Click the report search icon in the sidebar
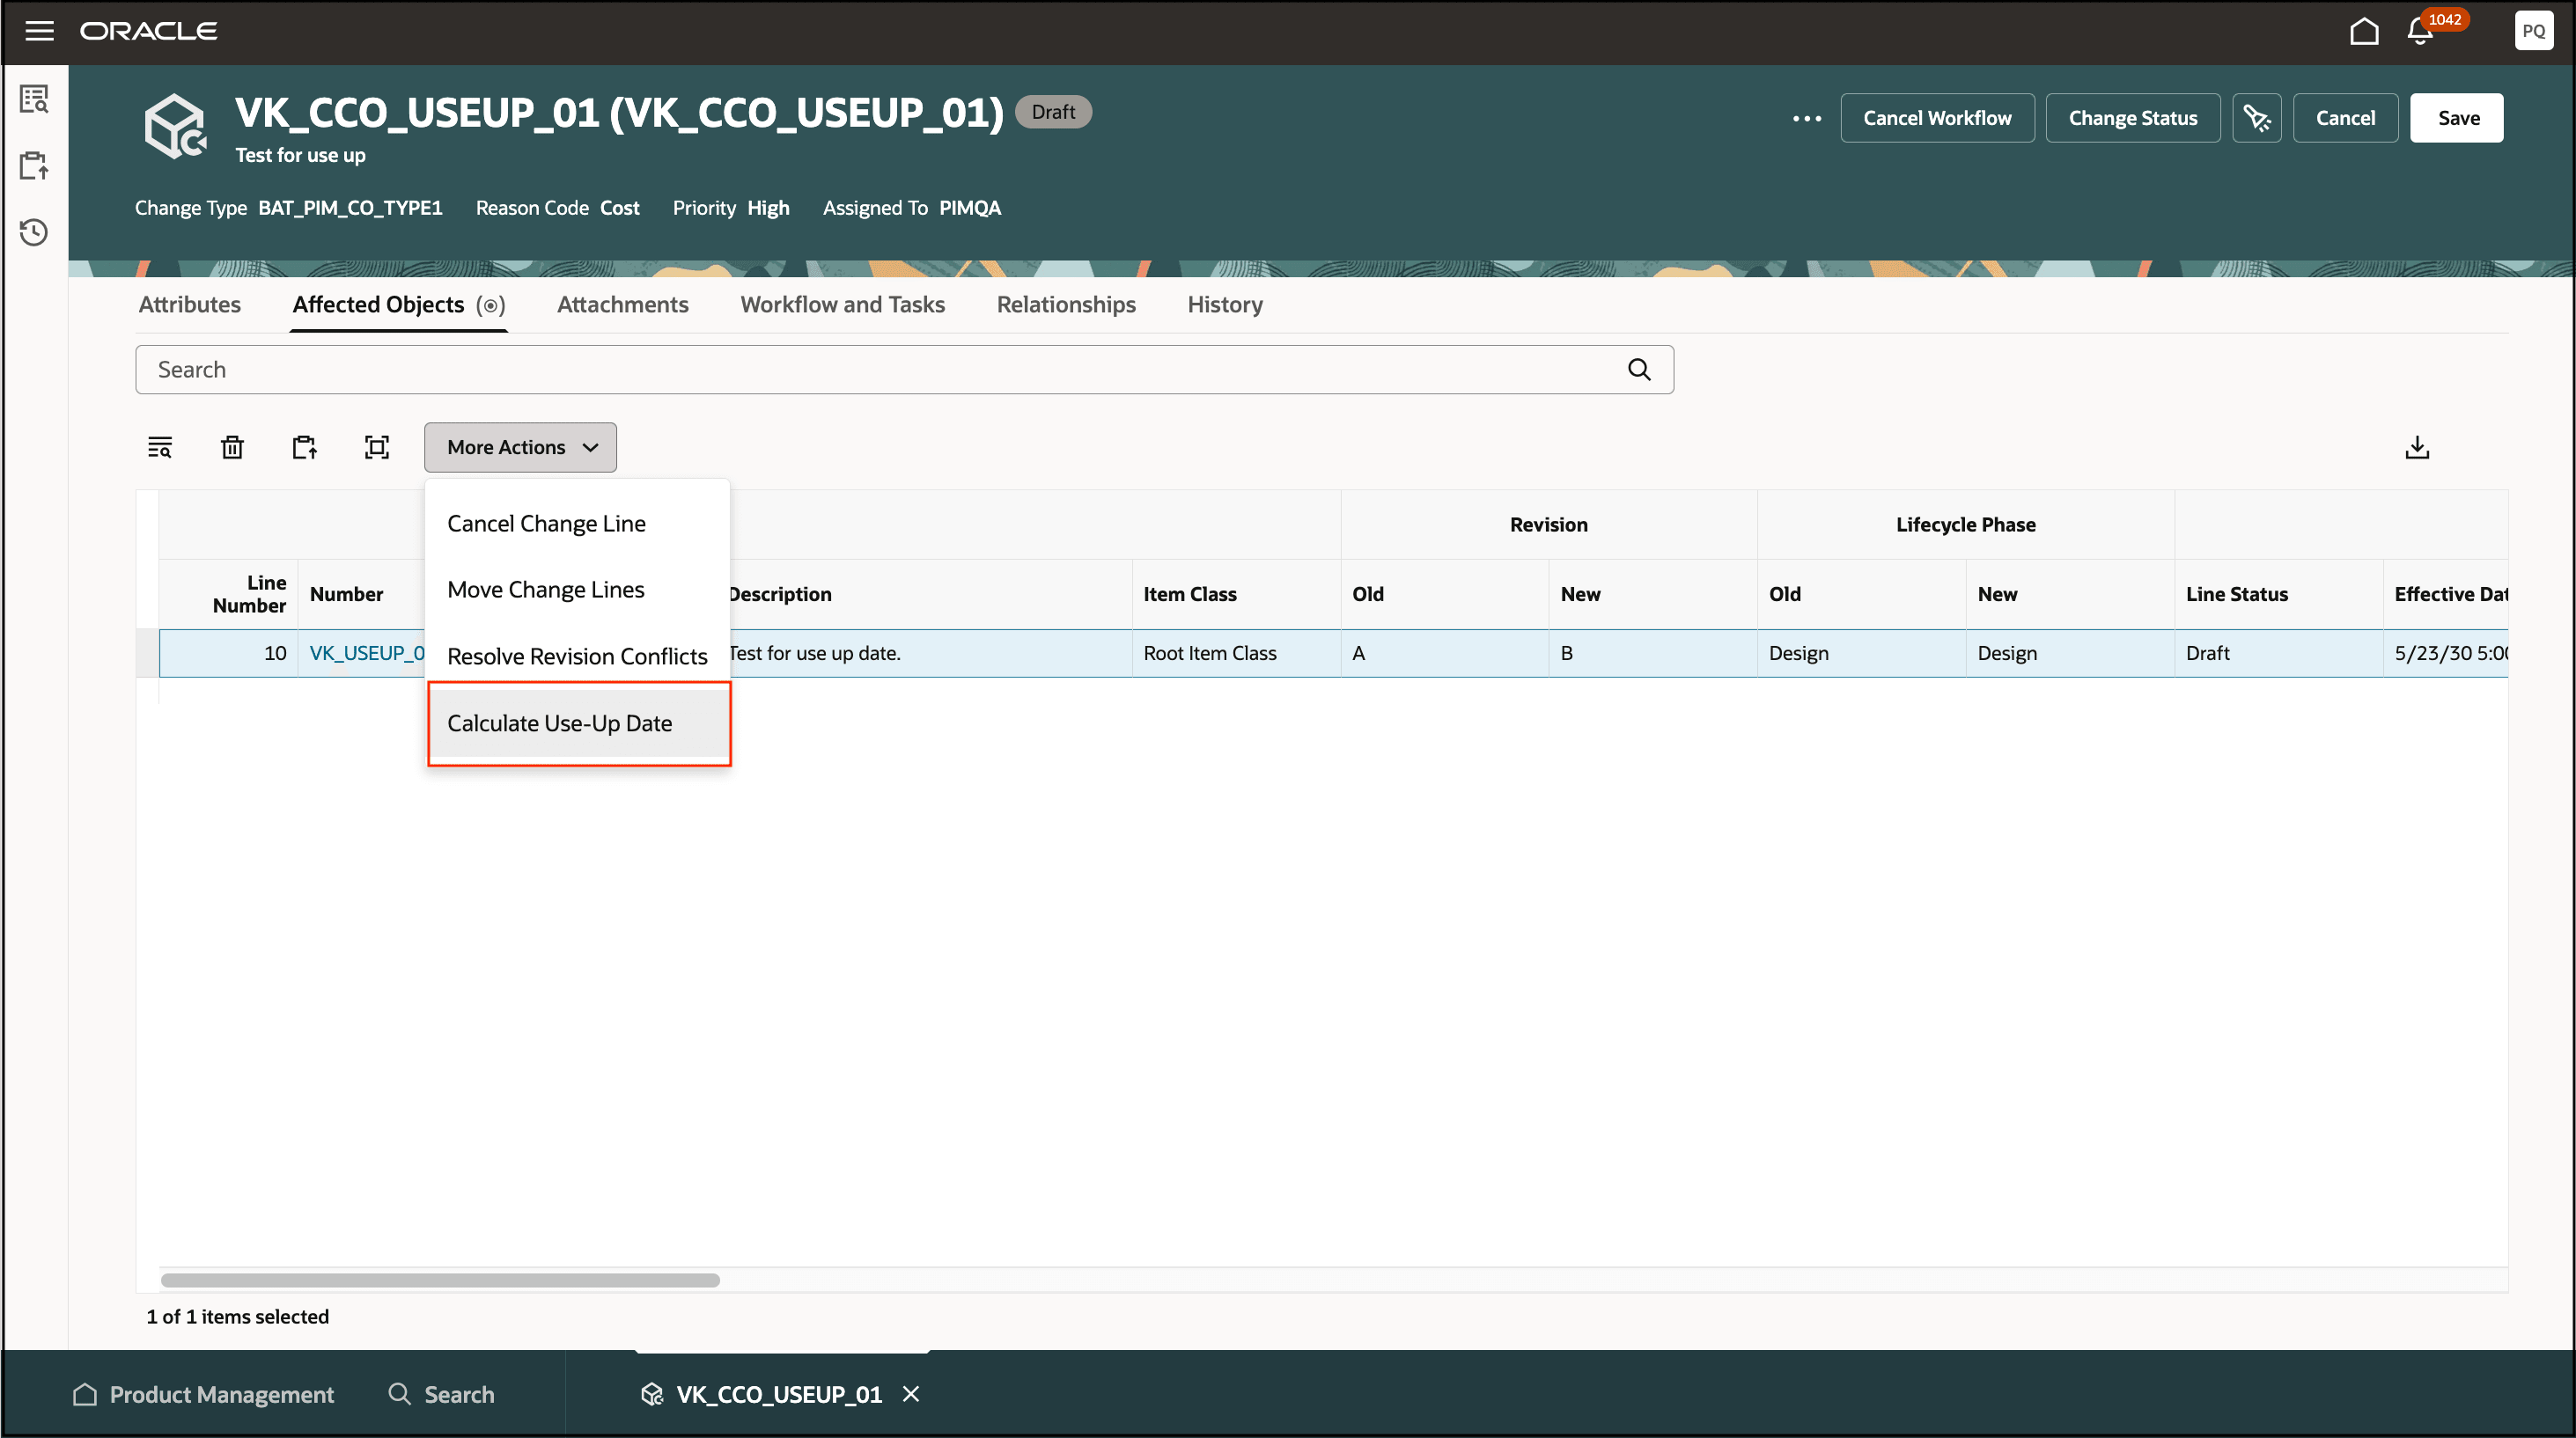This screenshot has width=2576, height=1438. coord(33,99)
